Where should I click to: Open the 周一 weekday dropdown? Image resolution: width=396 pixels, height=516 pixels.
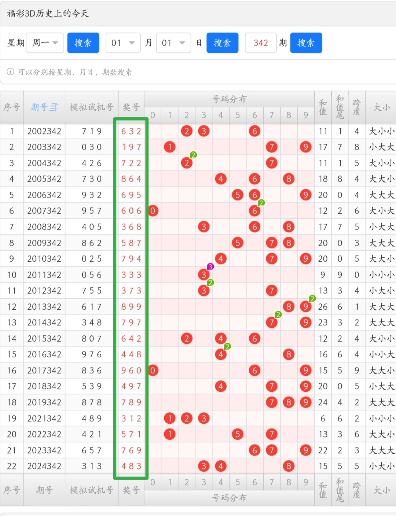coord(45,43)
